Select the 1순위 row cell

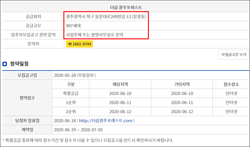[x=71, y=103]
